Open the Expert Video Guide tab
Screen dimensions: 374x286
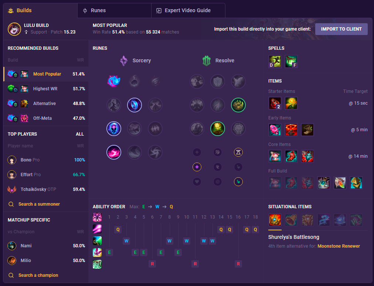pyautogui.click(x=188, y=10)
